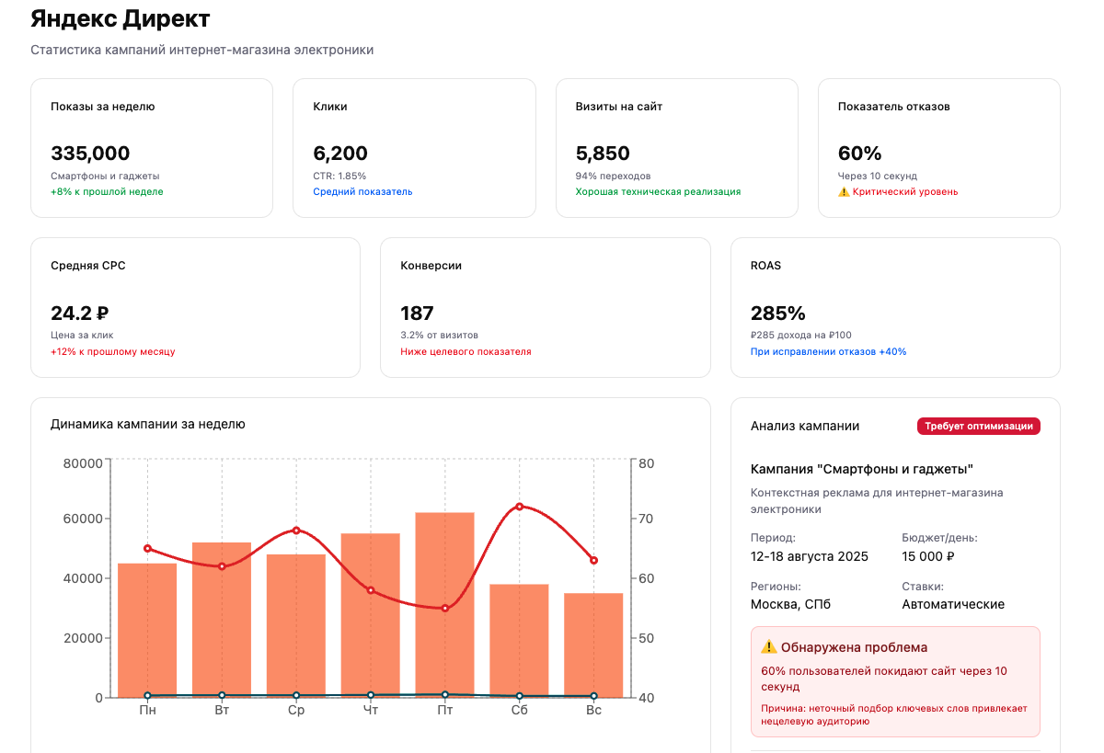Click the Цена за клик caption

(x=82, y=335)
